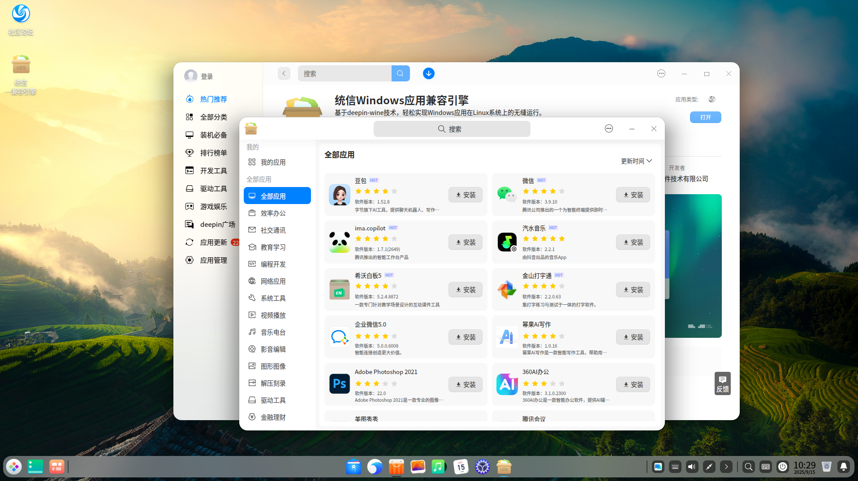858x481 pixels.
Task: Open the launcher in the dock
Action: pyautogui.click(x=14, y=467)
